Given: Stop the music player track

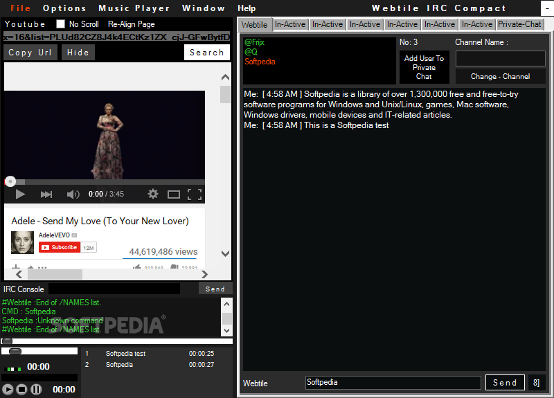Looking at the screenshot, I should [22, 390].
